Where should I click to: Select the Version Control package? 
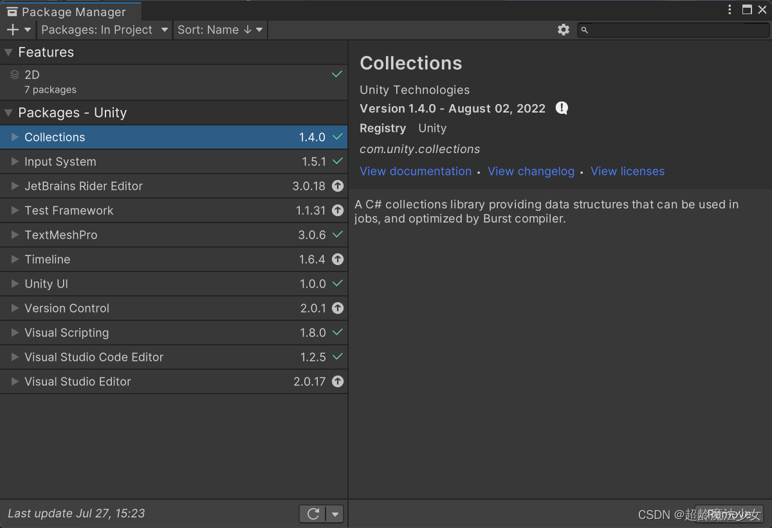(174, 308)
